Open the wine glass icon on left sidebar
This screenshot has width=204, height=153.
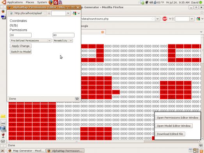pyautogui.click(x=3, y=135)
